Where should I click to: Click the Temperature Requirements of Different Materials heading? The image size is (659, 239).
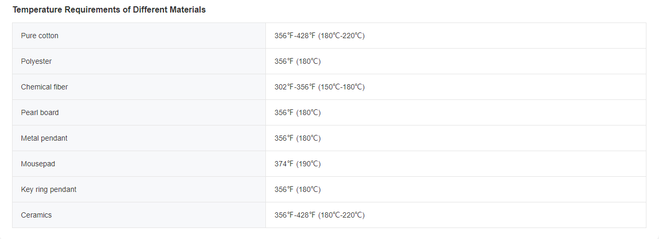109,10
